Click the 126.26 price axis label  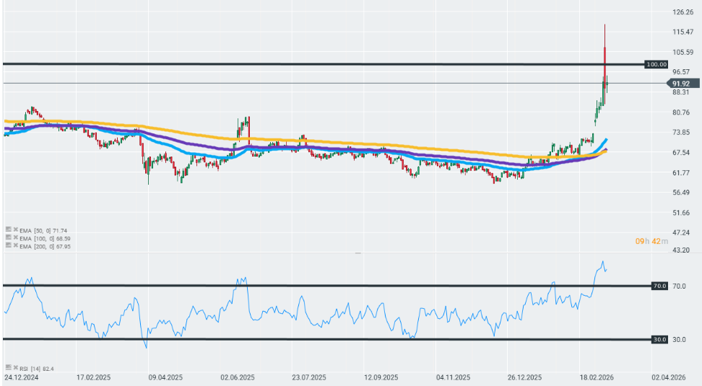pyautogui.click(x=682, y=12)
